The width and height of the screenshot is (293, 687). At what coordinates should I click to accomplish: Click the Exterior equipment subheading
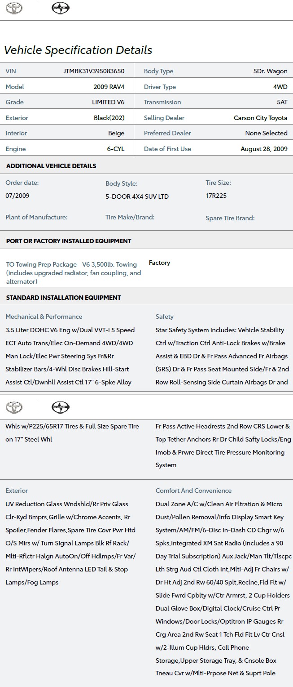pos(17,491)
